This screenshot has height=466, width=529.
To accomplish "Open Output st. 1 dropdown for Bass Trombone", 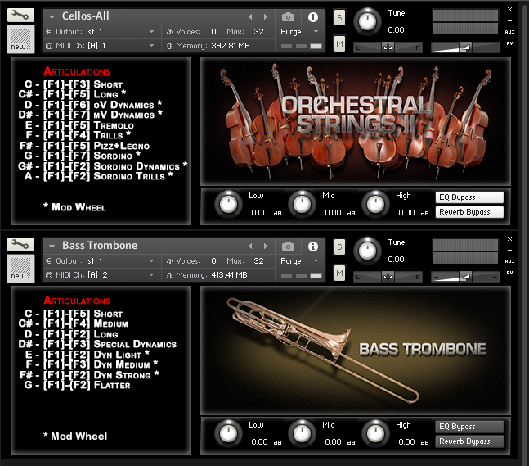I will [x=151, y=261].
